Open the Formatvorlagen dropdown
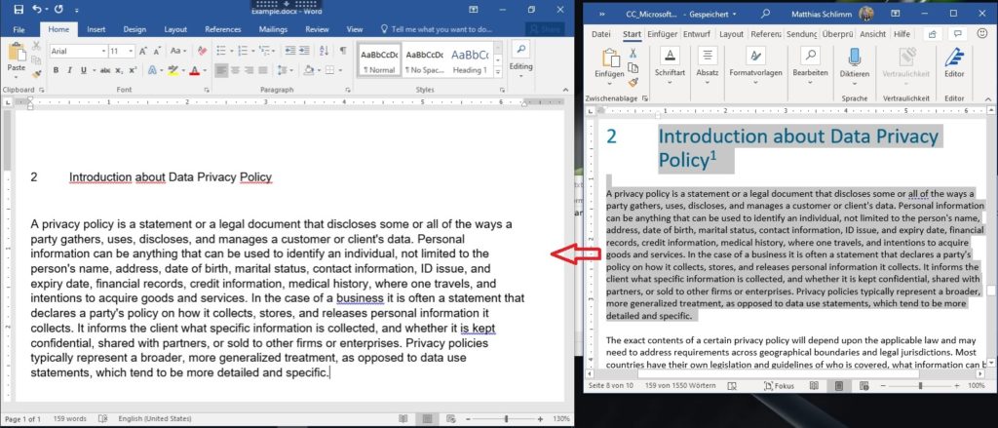998x428 pixels. click(x=755, y=65)
